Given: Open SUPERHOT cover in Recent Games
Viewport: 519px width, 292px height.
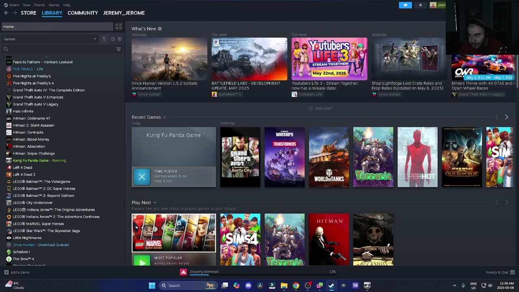Looking at the screenshot, I should (417, 157).
